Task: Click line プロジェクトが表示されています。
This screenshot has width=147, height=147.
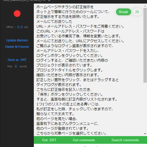Action: coord(64,65)
